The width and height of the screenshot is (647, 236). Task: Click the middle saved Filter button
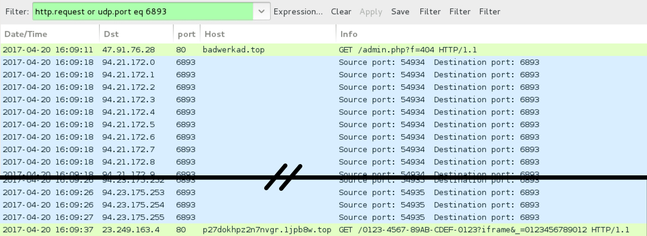460,11
